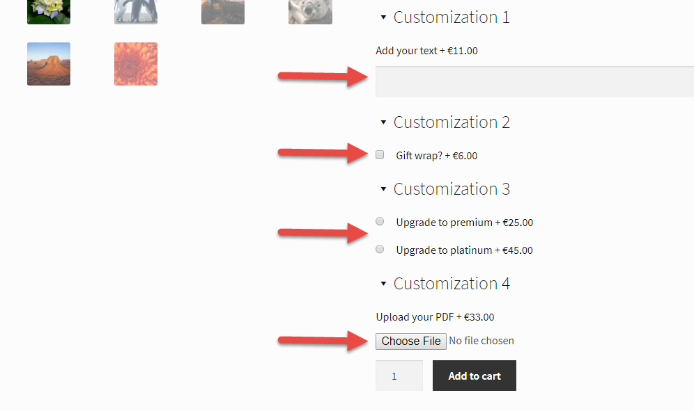Click the Customization 3 heading text
The width and height of the screenshot is (694, 411).
click(x=452, y=189)
